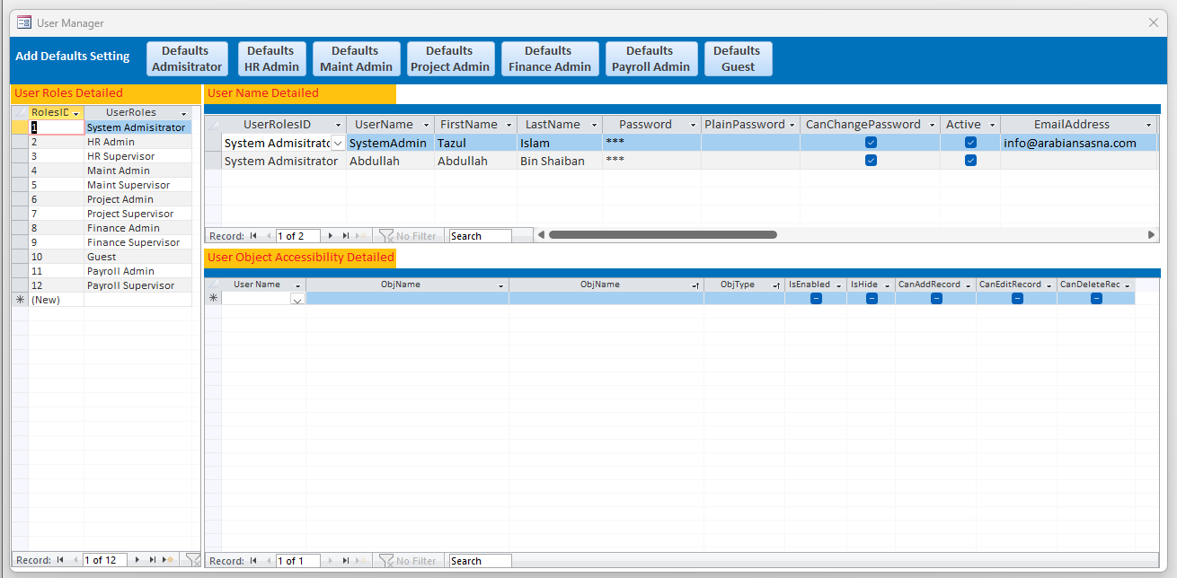Go to previous record in Object Accessibility navigator
Viewport: 1177px width, 578px height.
coord(268,561)
